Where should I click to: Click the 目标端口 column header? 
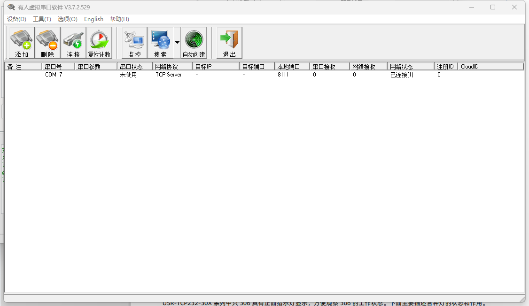point(257,67)
